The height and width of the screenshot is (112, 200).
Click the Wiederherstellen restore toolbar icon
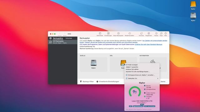pyautogui.click(x=129, y=33)
